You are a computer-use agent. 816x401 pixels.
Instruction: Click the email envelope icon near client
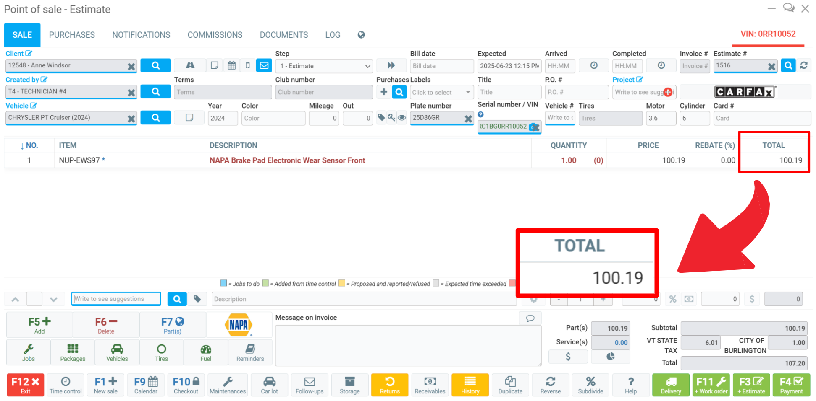click(264, 66)
